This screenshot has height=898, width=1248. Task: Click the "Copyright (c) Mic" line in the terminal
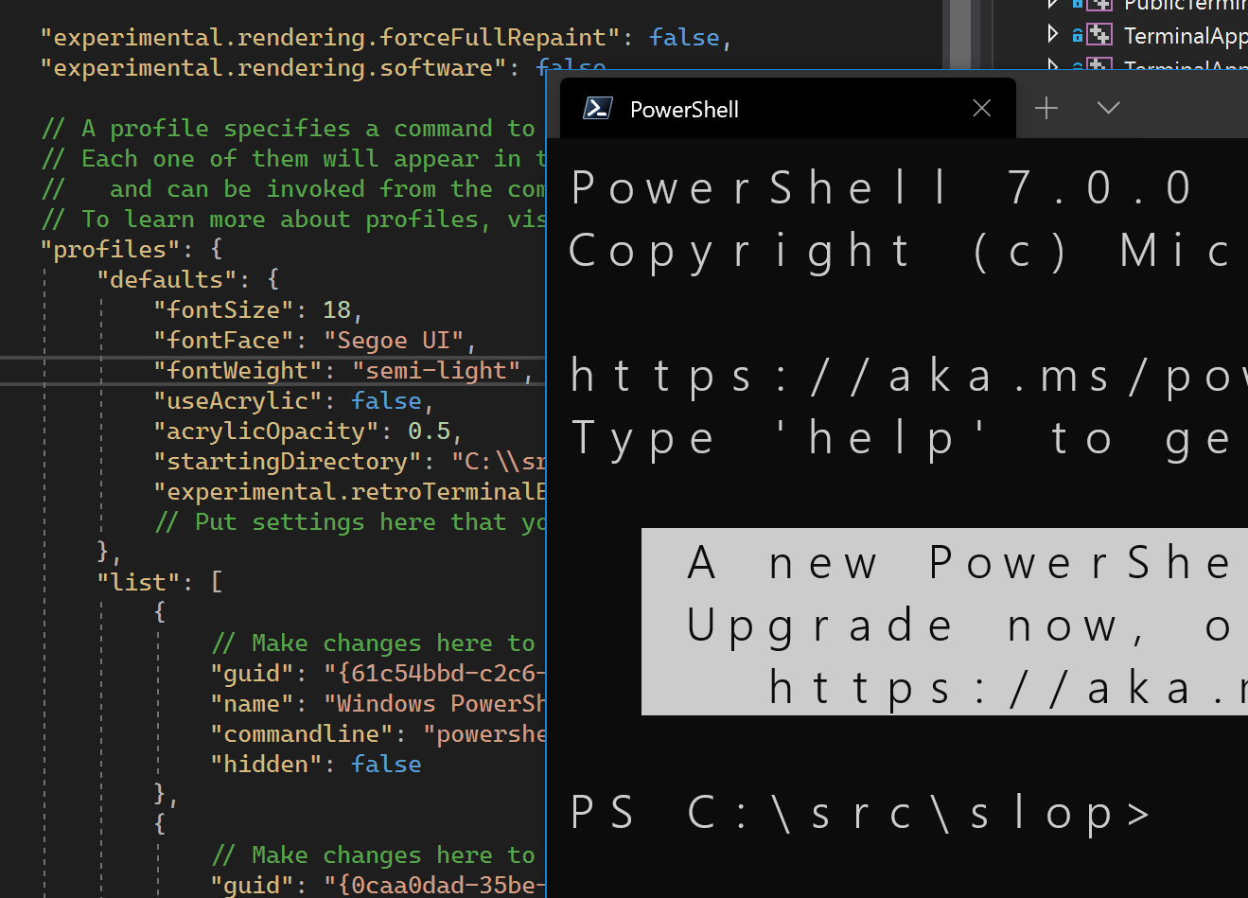900,251
